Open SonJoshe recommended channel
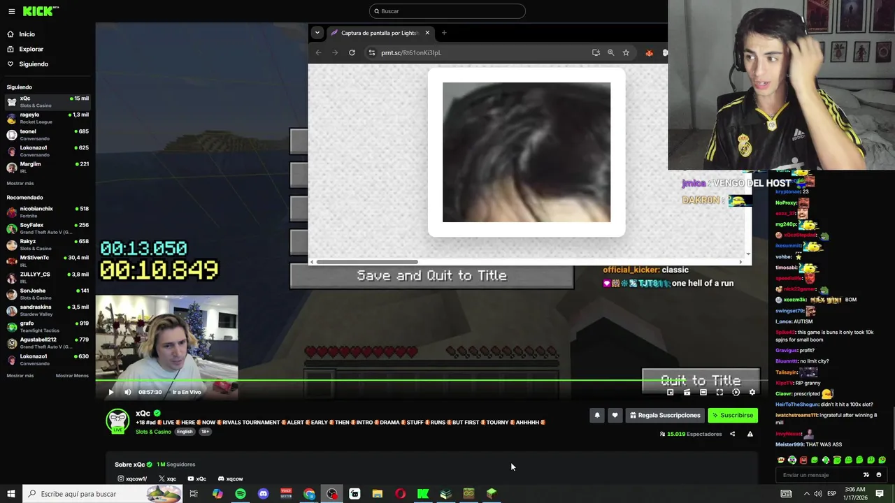Viewport: 895px width, 503px height. coord(48,293)
